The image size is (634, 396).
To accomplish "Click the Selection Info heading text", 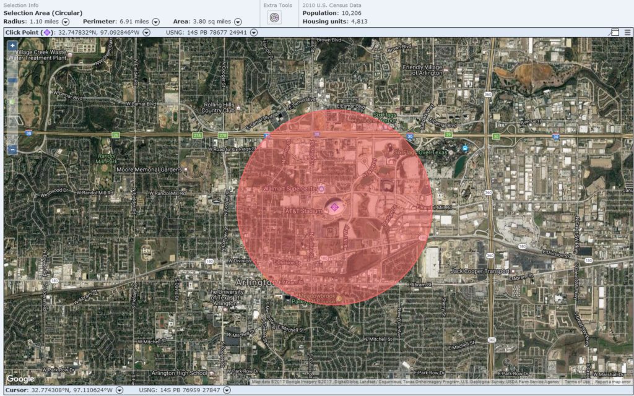I will tap(21, 5).
